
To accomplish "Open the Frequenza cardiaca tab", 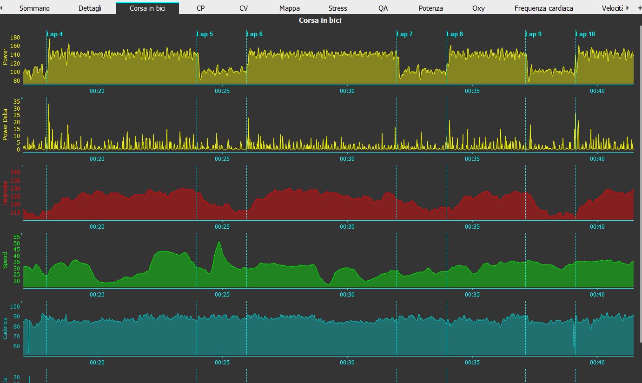I will click(543, 8).
